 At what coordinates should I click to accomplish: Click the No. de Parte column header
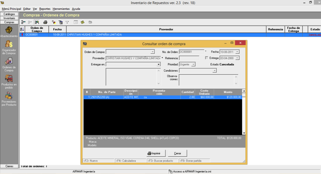point(107,92)
